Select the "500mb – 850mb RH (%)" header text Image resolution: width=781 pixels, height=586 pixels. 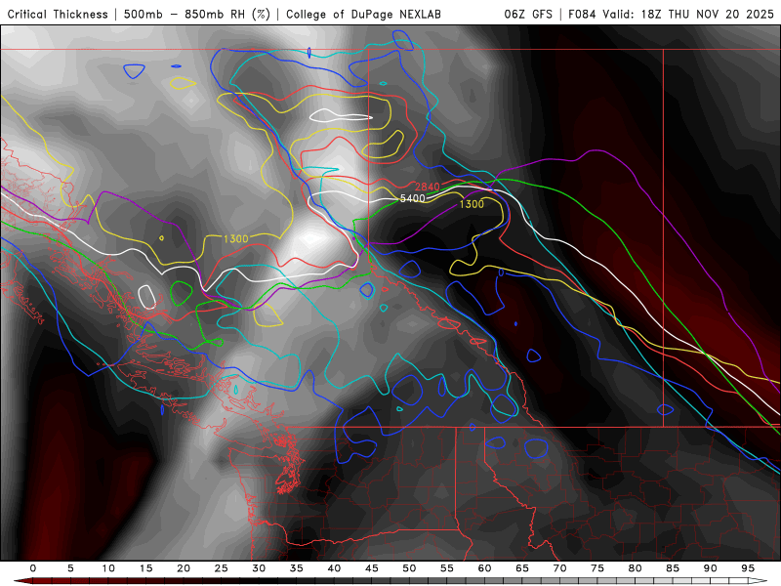[x=197, y=14]
